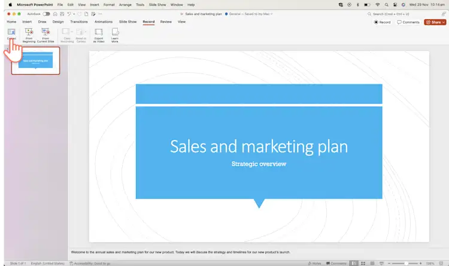Image resolution: width=449 pixels, height=266 pixels.
Task: Expand the Clear Recording dropdown arrow
Action: point(72,32)
